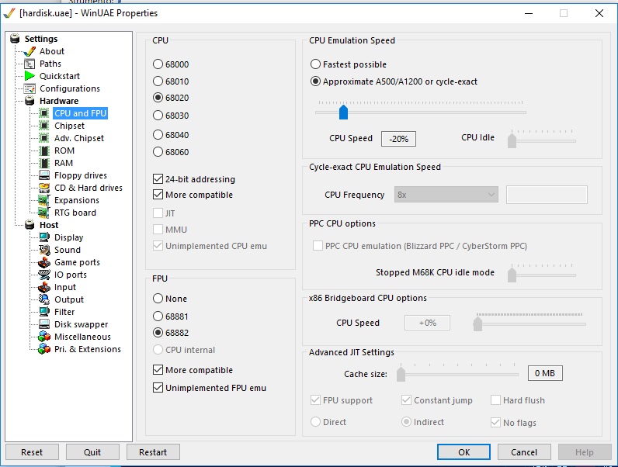Click the Filter monitor icon

[x=44, y=312]
